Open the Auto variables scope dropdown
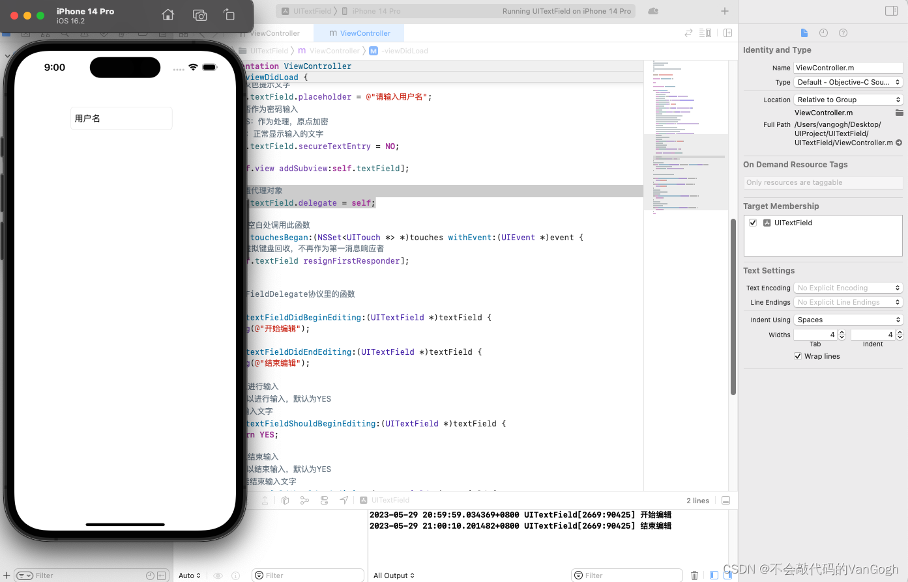 (x=190, y=575)
